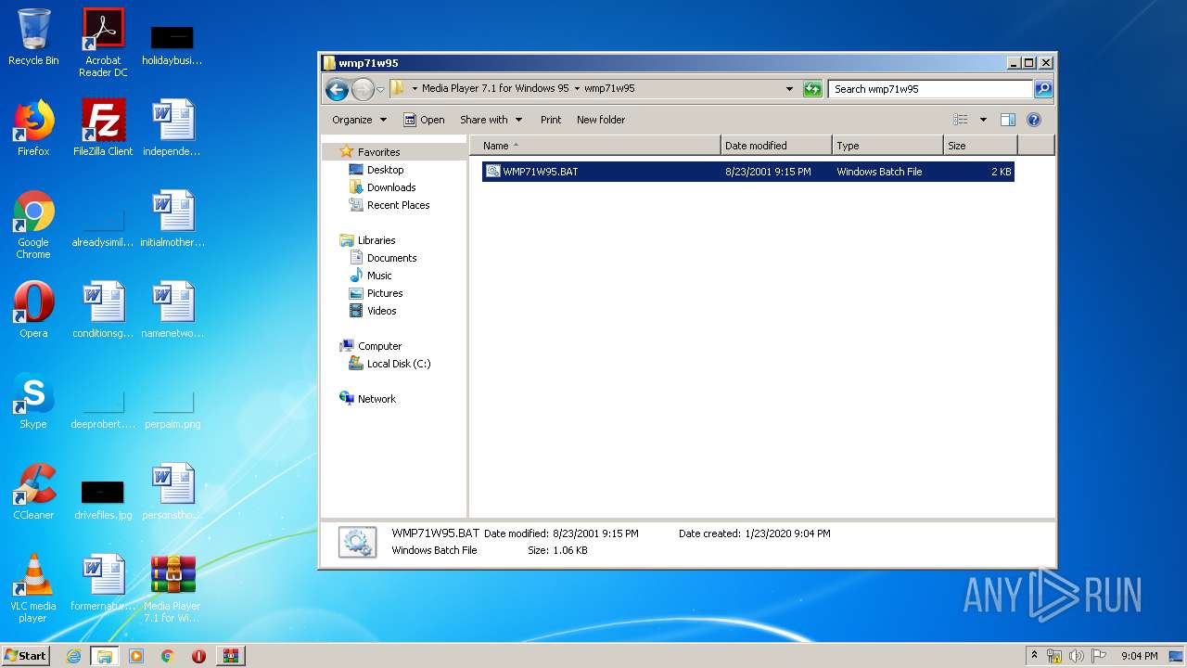Viewport: 1187px width, 668px height.
Task: Select the holidaybusi desktop file
Action: point(172,43)
